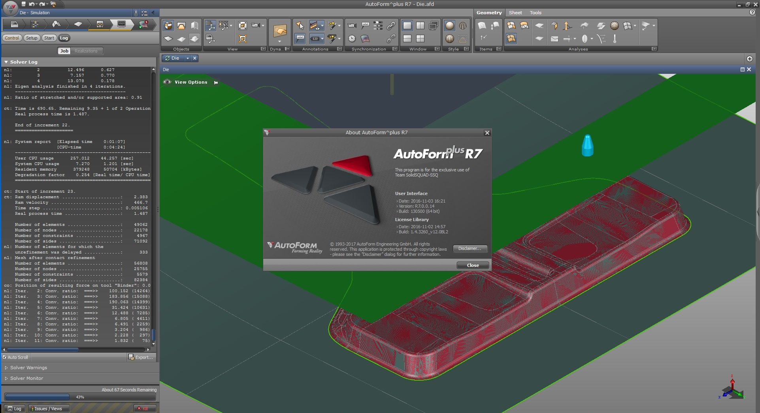Toggle the thermometer icon in Die header
Viewport: 760px width, 413px height.
[136, 13]
